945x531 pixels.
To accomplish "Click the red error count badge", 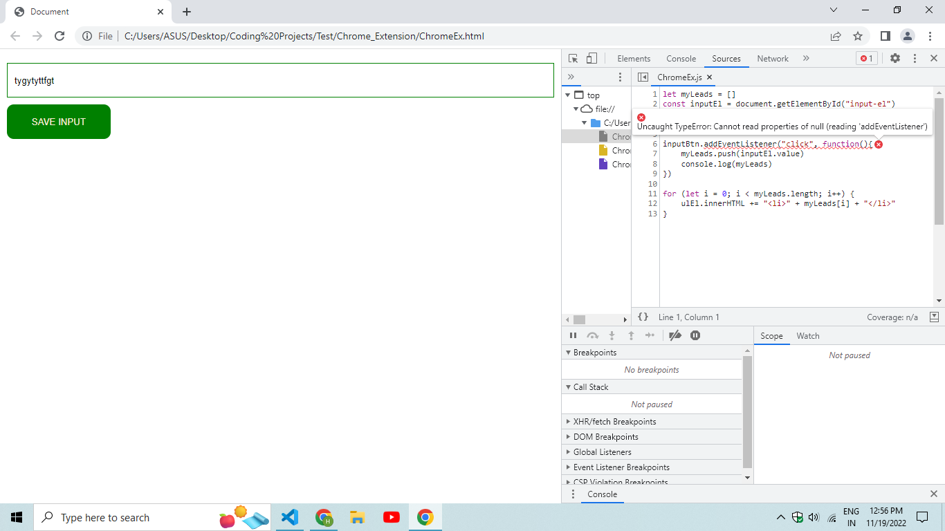I will 866,59.
